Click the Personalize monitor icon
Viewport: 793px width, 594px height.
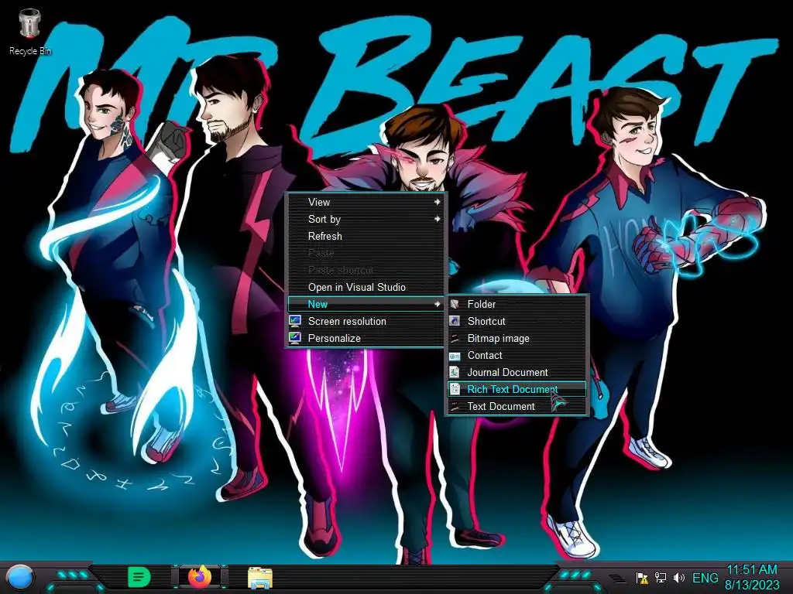[x=295, y=339]
